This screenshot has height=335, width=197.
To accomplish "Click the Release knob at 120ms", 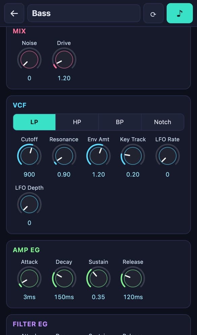I will 133,278.
